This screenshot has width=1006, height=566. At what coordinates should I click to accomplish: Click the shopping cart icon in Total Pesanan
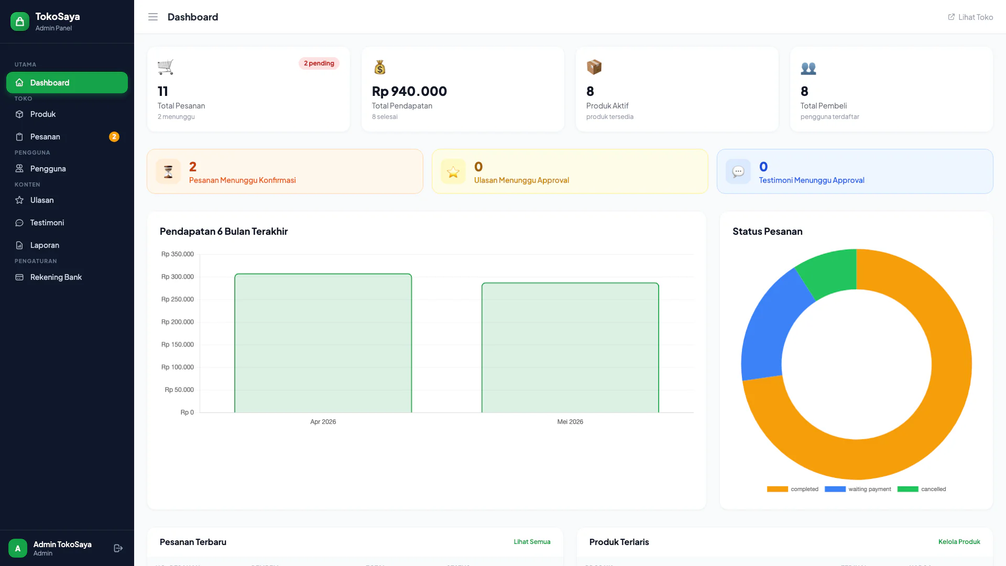(x=166, y=67)
